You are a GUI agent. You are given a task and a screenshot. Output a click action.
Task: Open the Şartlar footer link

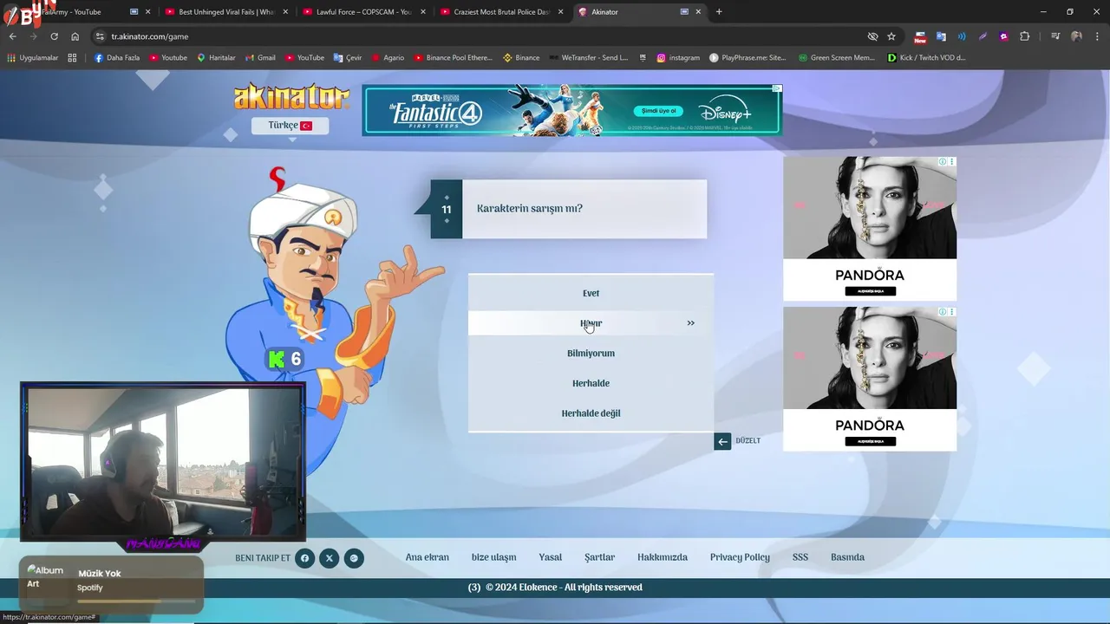click(x=599, y=557)
